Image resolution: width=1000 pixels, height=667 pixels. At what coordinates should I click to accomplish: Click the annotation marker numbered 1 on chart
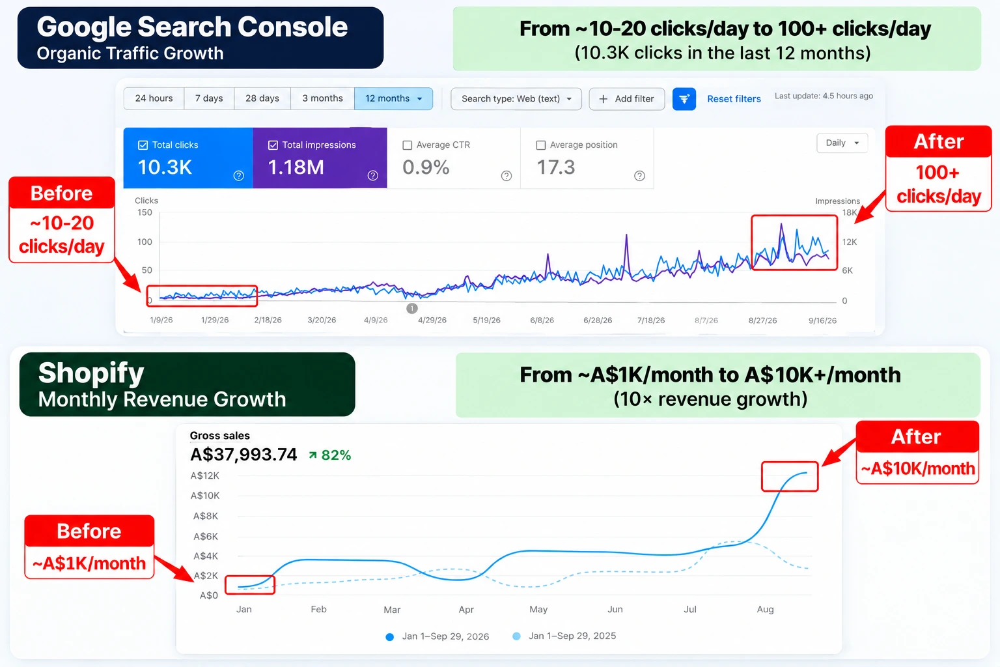tap(412, 309)
